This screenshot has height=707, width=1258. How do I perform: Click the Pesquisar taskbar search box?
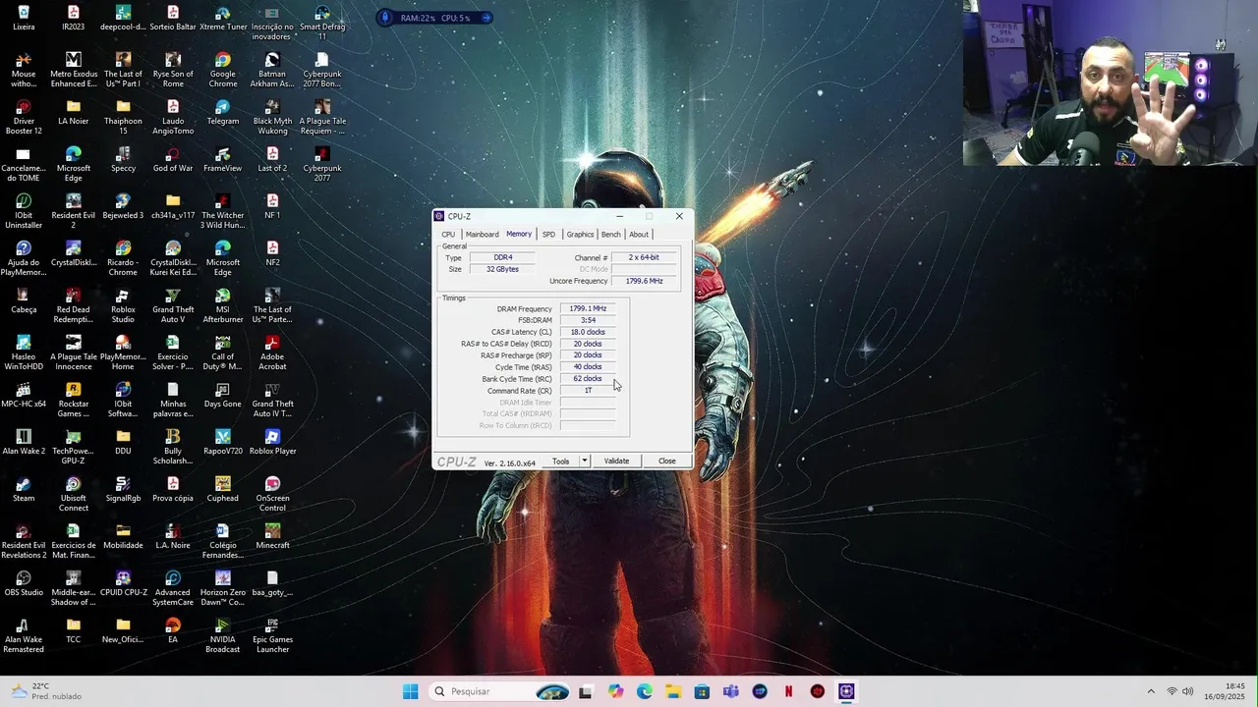[501, 691]
